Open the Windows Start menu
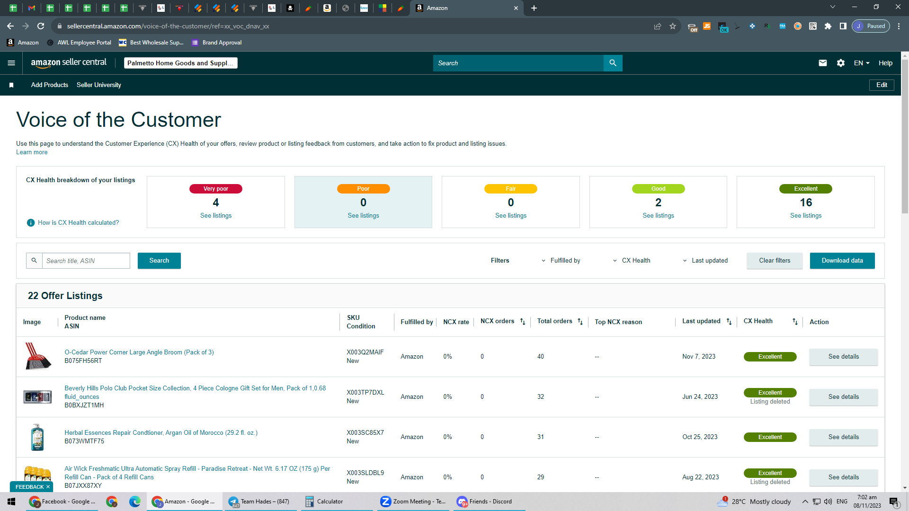This screenshot has width=909, height=511. pos(11,502)
